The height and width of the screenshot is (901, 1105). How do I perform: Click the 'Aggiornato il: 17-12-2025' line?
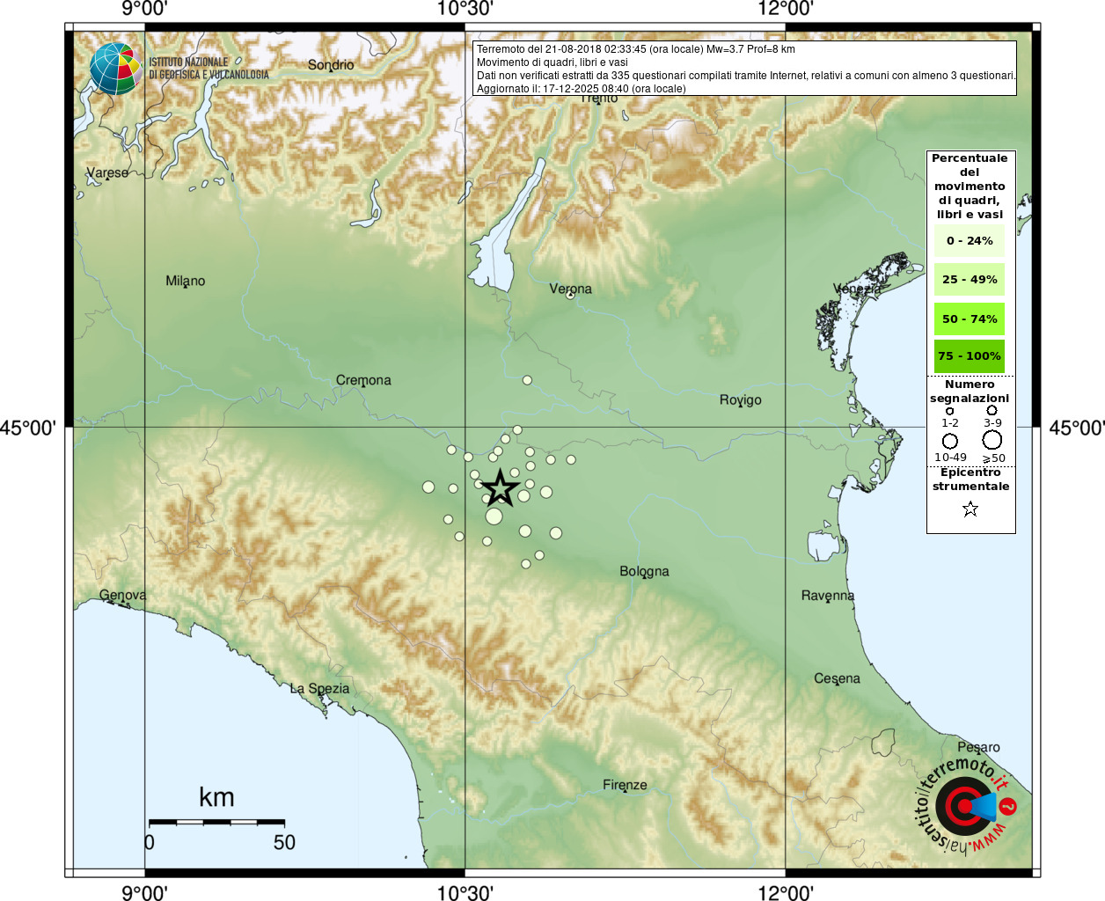pos(581,89)
